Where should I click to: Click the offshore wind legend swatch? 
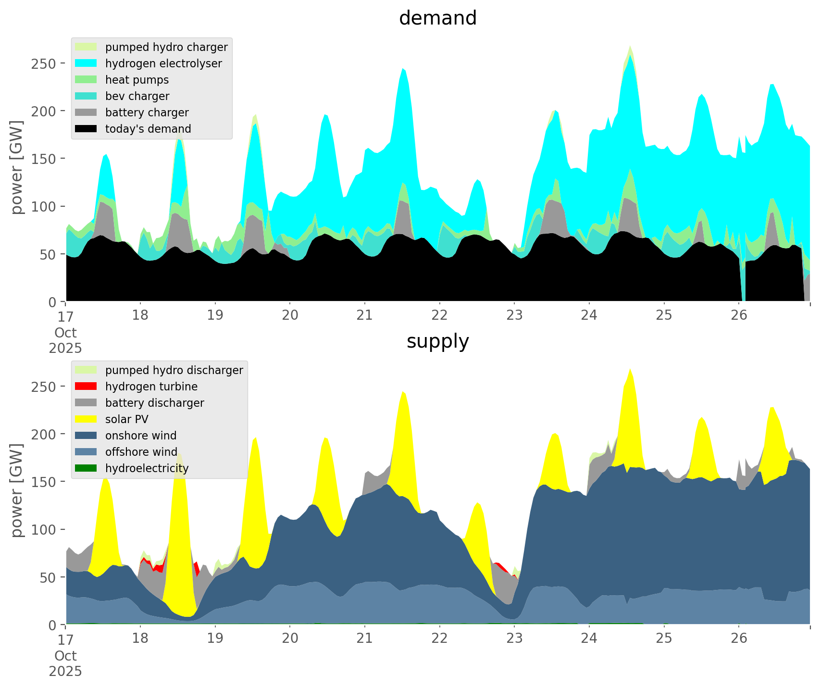(x=87, y=452)
